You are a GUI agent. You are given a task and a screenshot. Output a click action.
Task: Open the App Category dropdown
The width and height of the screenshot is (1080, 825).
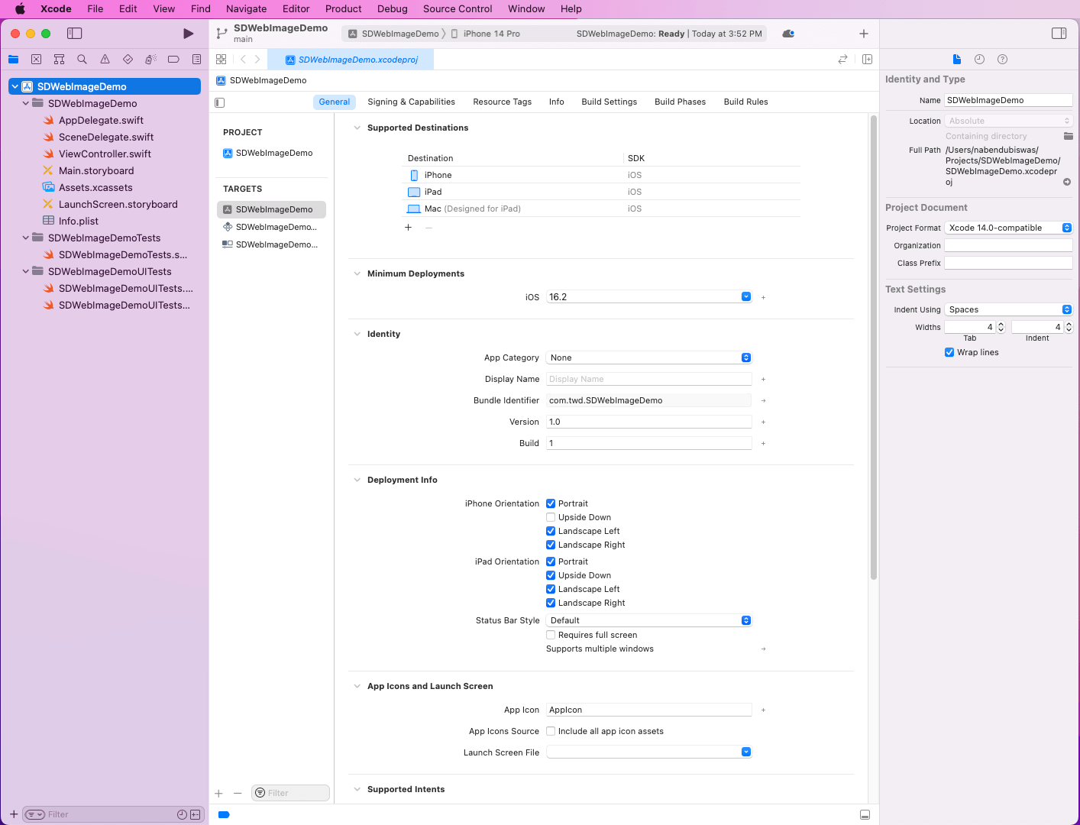(649, 358)
